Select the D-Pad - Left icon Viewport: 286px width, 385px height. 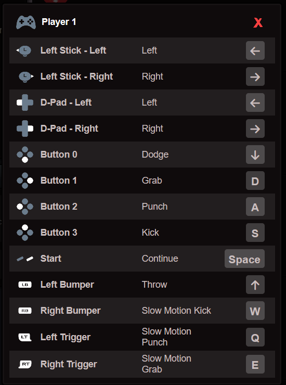(25, 102)
